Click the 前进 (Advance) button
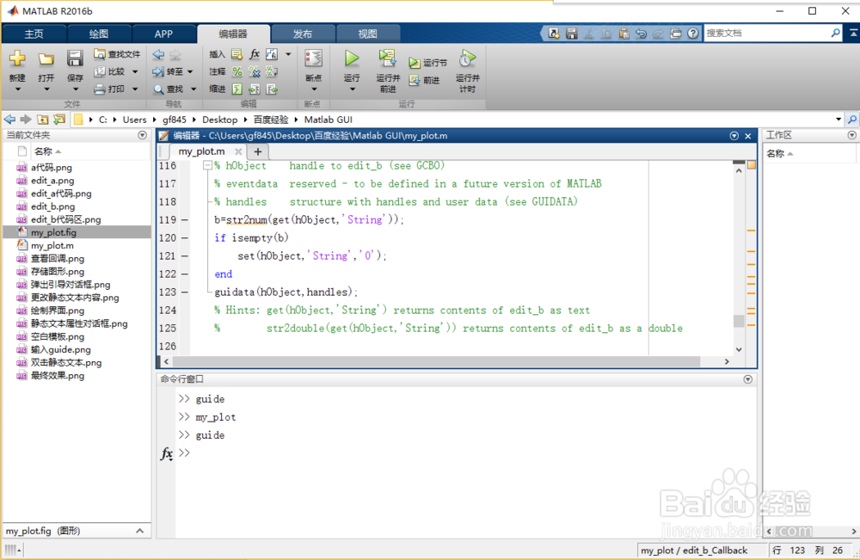 pyautogui.click(x=425, y=80)
